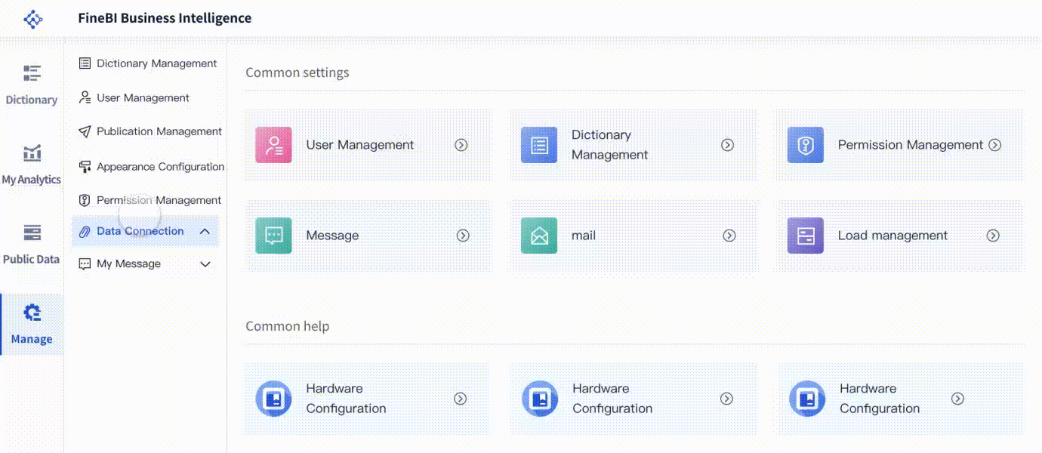
Task: Open Dictionary Management in side menu
Action: tap(157, 63)
